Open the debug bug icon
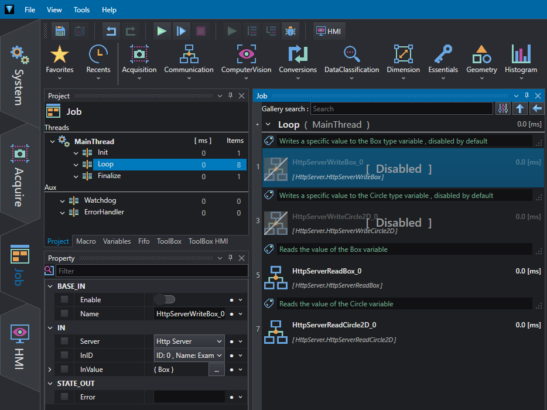Viewport: 547px width, 410px height. (x=290, y=32)
